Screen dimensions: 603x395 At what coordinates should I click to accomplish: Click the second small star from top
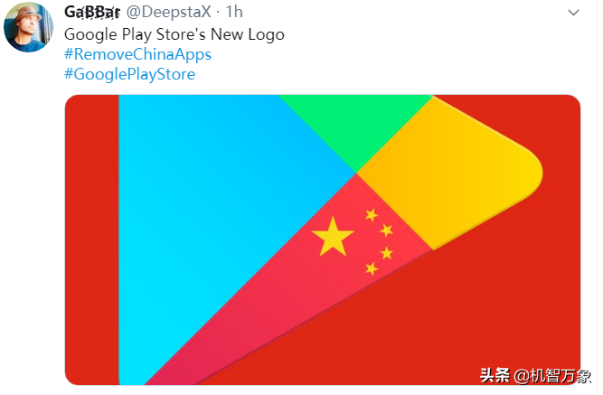point(387,230)
